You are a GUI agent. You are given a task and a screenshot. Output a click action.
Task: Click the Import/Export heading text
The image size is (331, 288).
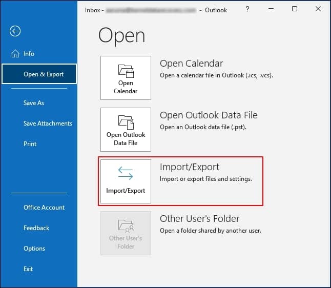coord(190,167)
